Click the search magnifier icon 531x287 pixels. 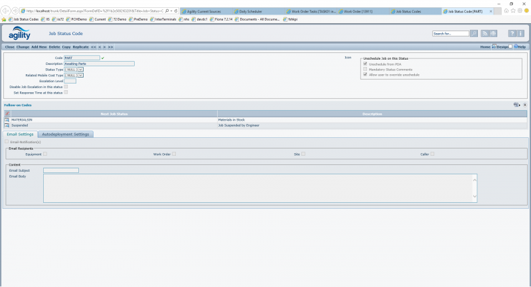[x=474, y=33]
